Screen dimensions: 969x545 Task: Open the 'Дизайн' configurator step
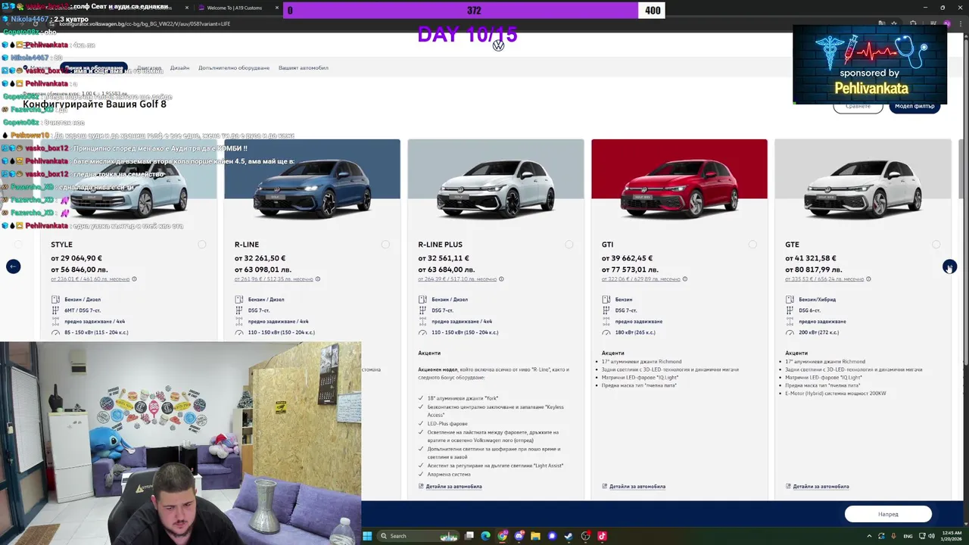pos(179,68)
